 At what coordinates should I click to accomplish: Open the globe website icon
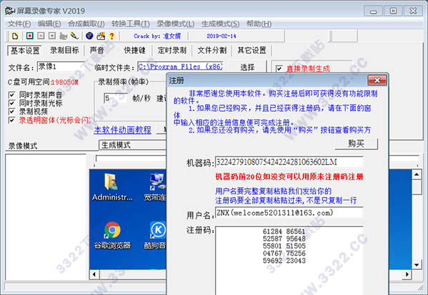pyautogui.click(x=89, y=36)
